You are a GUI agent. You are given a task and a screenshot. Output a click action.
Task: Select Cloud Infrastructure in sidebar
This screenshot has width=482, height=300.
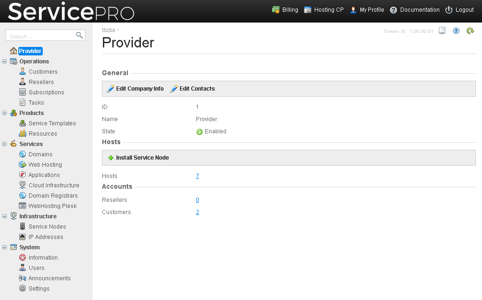tap(54, 185)
